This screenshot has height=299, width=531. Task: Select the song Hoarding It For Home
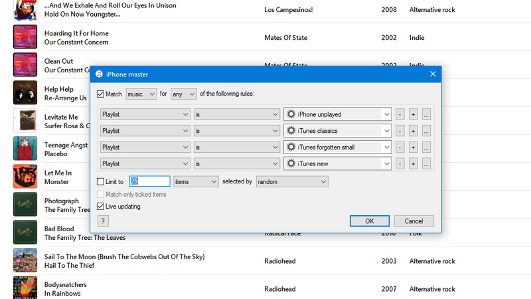[x=76, y=33]
